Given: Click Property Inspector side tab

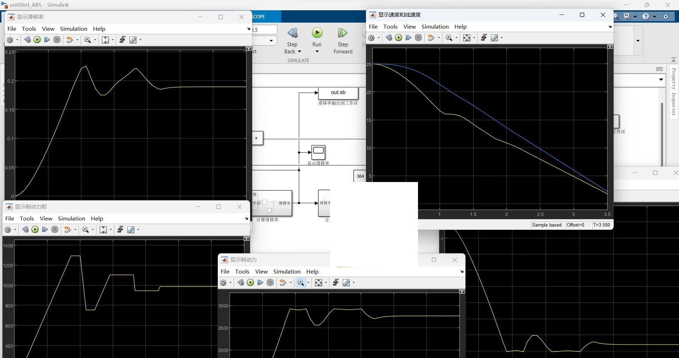Looking at the screenshot, I should tap(674, 92).
